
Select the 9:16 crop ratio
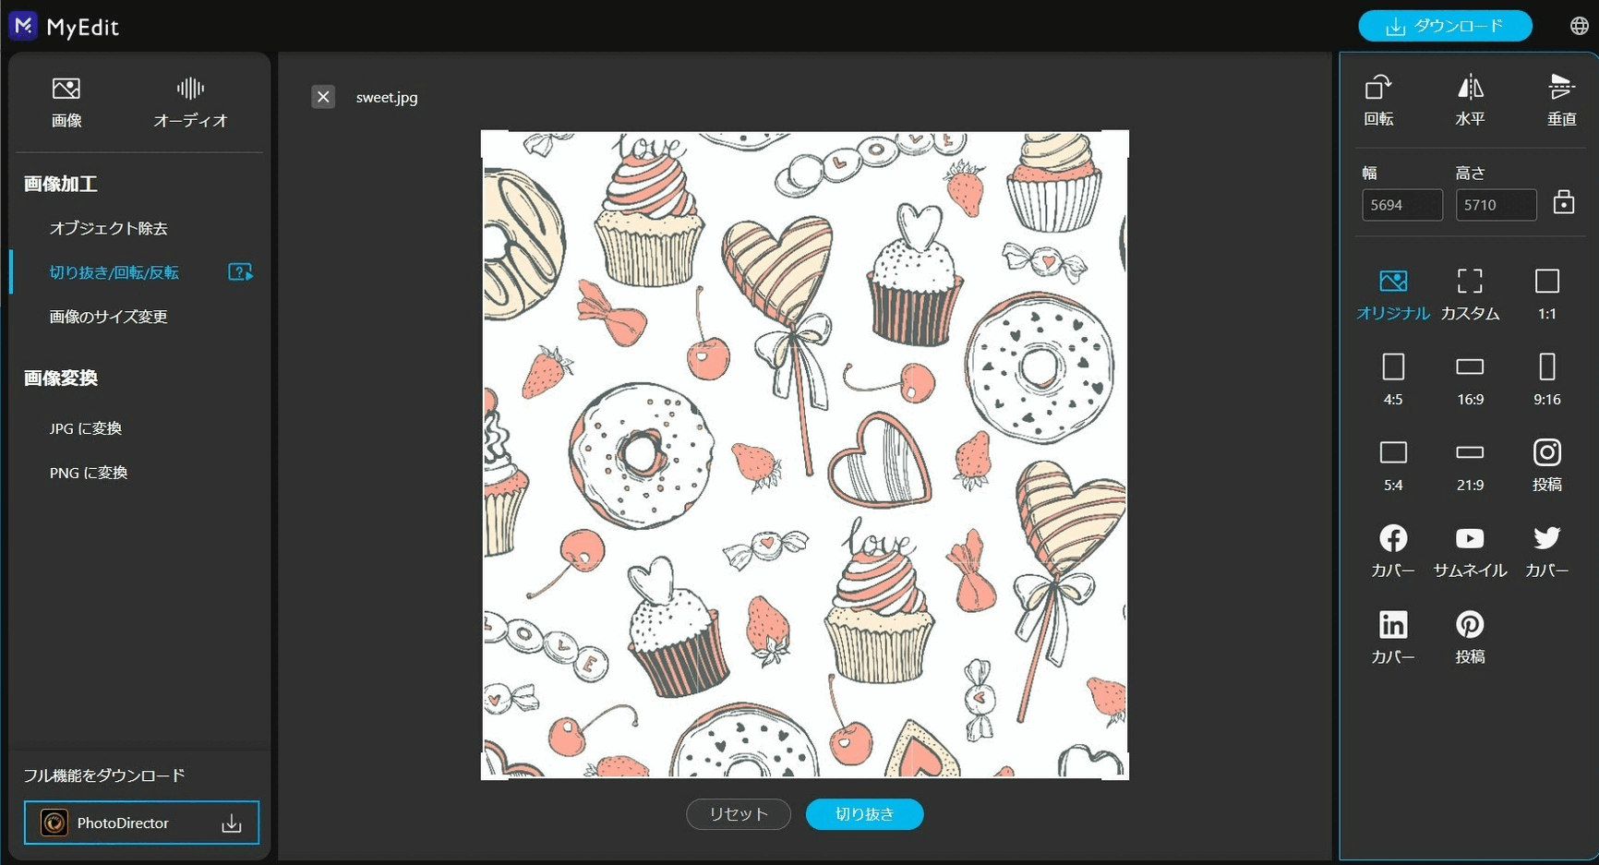click(x=1547, y=379)
